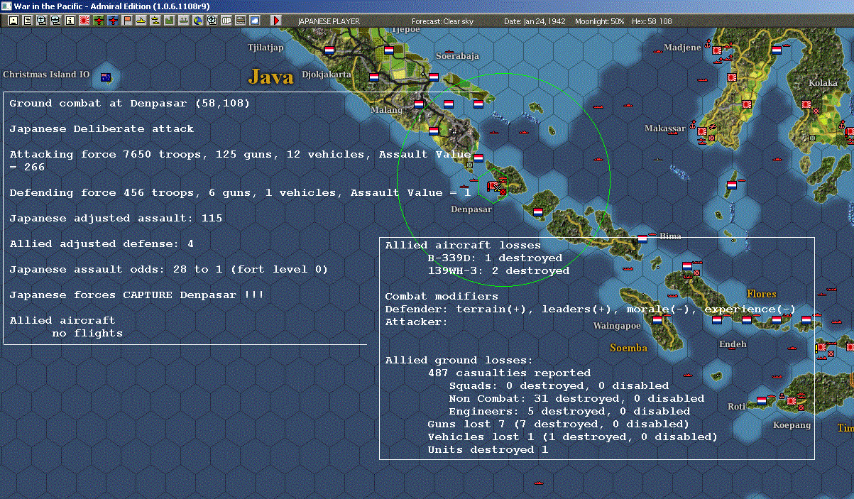Click 'Guns lost 7' loss line
The height and width of the screenshot is (499, 854).
[559, 424]
